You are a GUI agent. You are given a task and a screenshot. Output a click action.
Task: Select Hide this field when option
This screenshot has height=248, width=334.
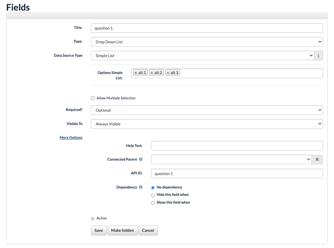tap(153, 196)
